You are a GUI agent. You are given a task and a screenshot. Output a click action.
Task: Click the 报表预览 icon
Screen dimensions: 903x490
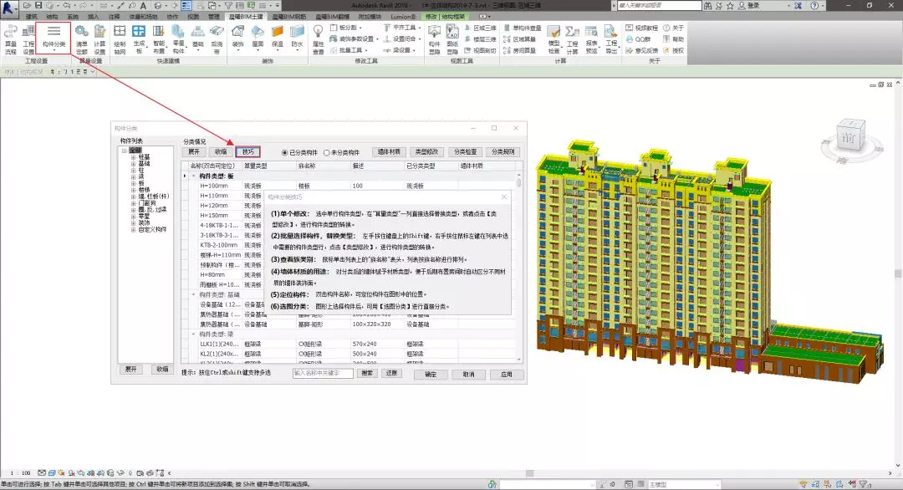click(592, 33)
